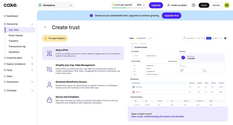Open Share classes in the sidebar
Viewport: 233px width, 125px height.
pos(16,35)
